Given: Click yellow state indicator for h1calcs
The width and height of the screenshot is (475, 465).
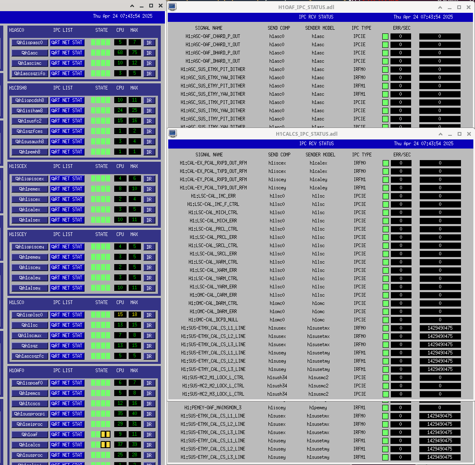Looking at the screenshot, I should coord(106,445).
